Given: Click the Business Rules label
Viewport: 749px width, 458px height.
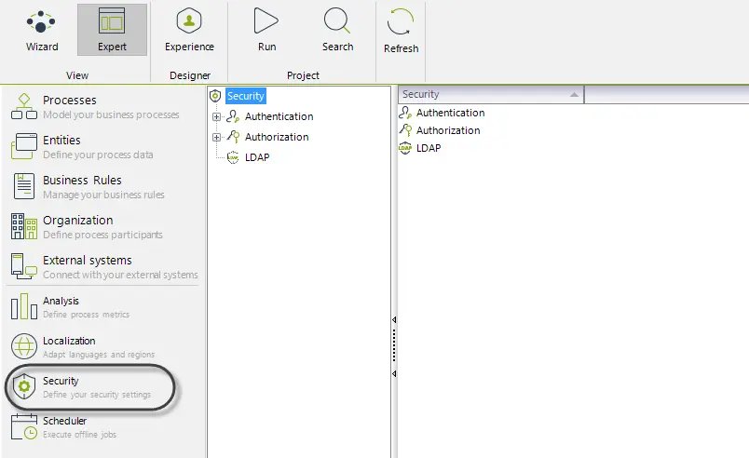Looking at the screenshot, I should 82,181.
